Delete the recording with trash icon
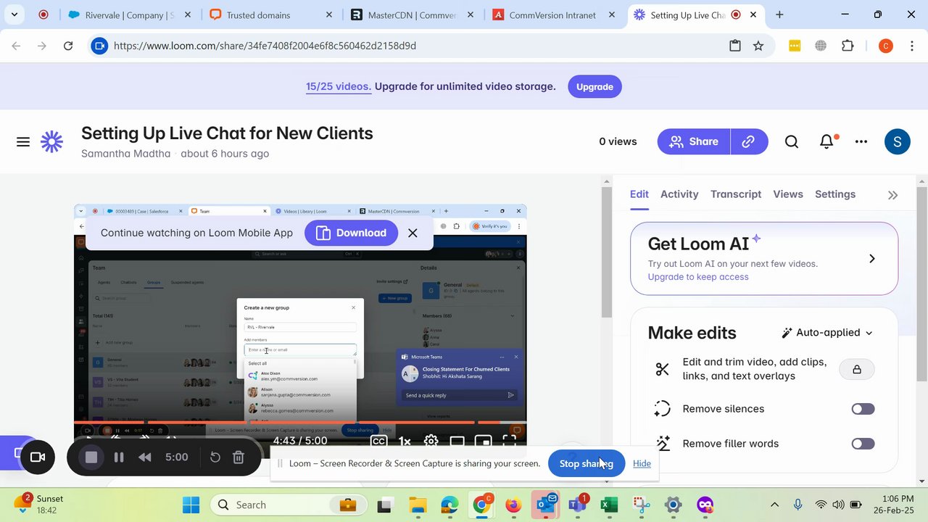 (238, 457)
